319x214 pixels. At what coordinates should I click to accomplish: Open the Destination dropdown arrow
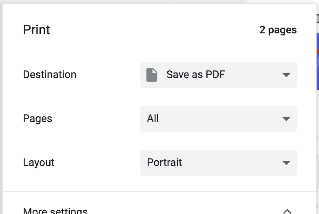(286, 75)
